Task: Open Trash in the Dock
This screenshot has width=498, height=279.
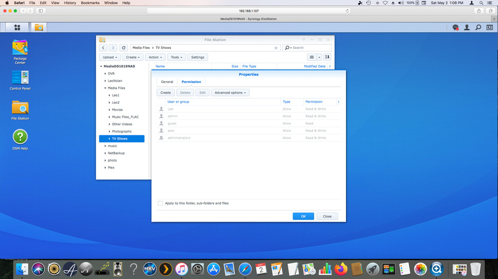Action: pyautogui.click(x=475, y=269)
